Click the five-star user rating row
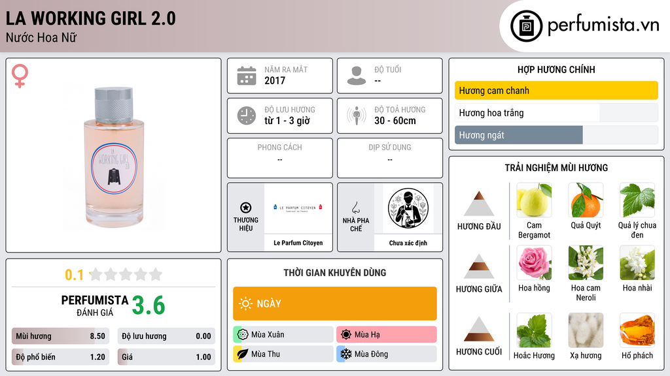This screenshot has height=376, width=670. 126,274
